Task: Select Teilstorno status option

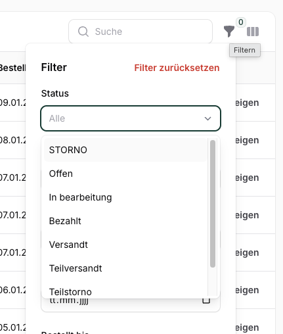Action: pyautogui.click(x=125, y=291)
